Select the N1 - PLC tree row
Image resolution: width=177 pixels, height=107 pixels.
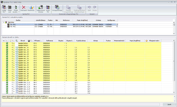point(60,24)
